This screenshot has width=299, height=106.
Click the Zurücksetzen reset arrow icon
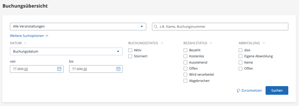point(238,91)
